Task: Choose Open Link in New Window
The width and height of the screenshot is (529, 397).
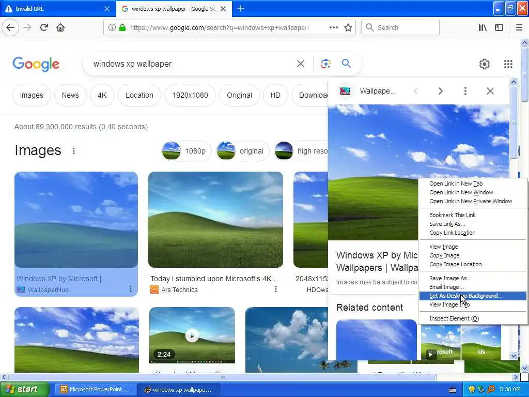Action: click(x=473, y=192)
